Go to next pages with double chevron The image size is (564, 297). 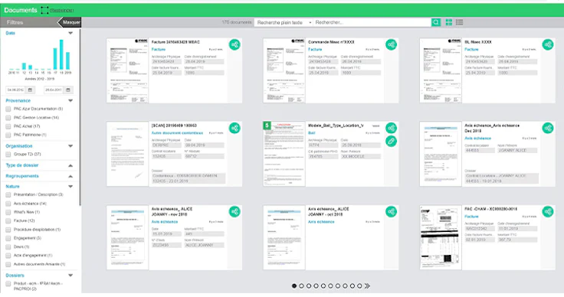click(367, 286)
